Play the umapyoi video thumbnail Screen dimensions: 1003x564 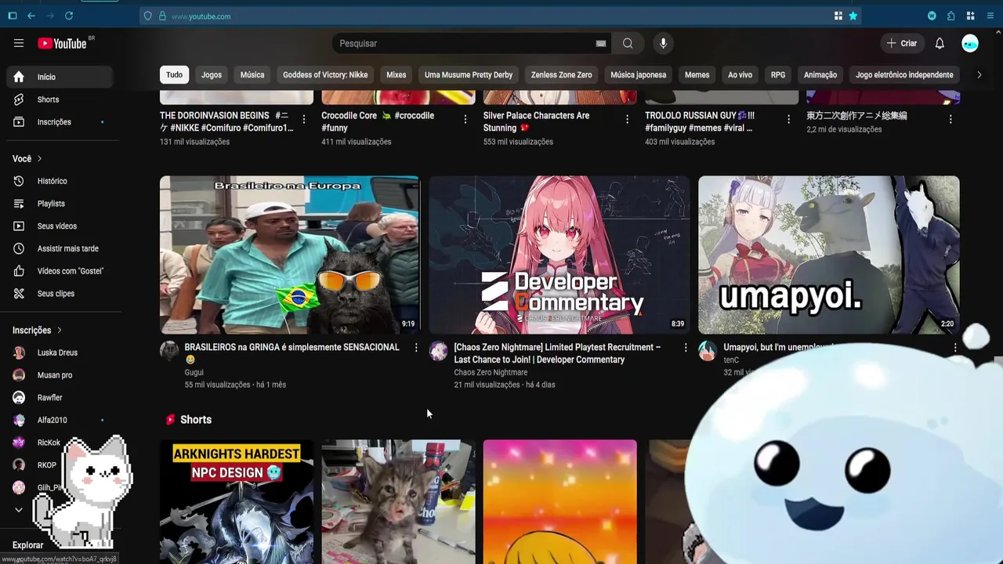[828, 255]
